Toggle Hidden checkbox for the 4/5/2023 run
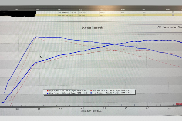 [x=173, y=15]
